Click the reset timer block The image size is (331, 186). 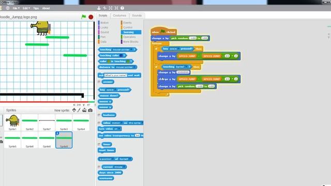click(x=107, y=150)
